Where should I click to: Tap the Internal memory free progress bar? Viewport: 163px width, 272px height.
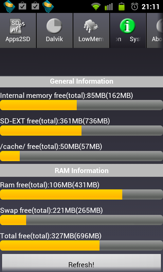point(81,105)
